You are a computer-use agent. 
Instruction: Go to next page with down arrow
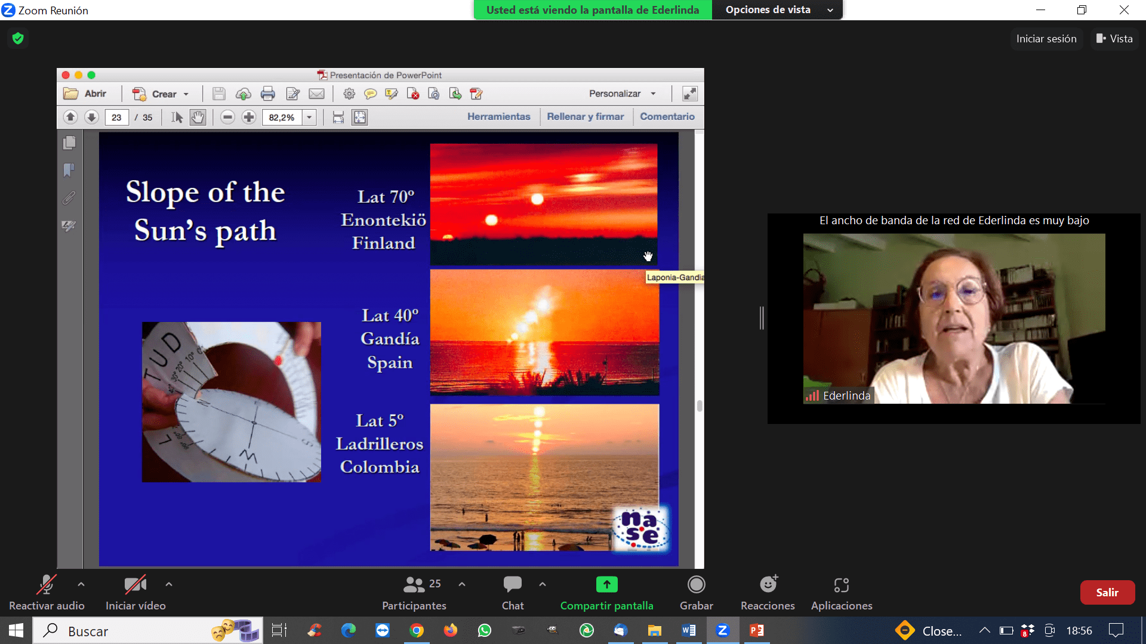pos(91,117)
